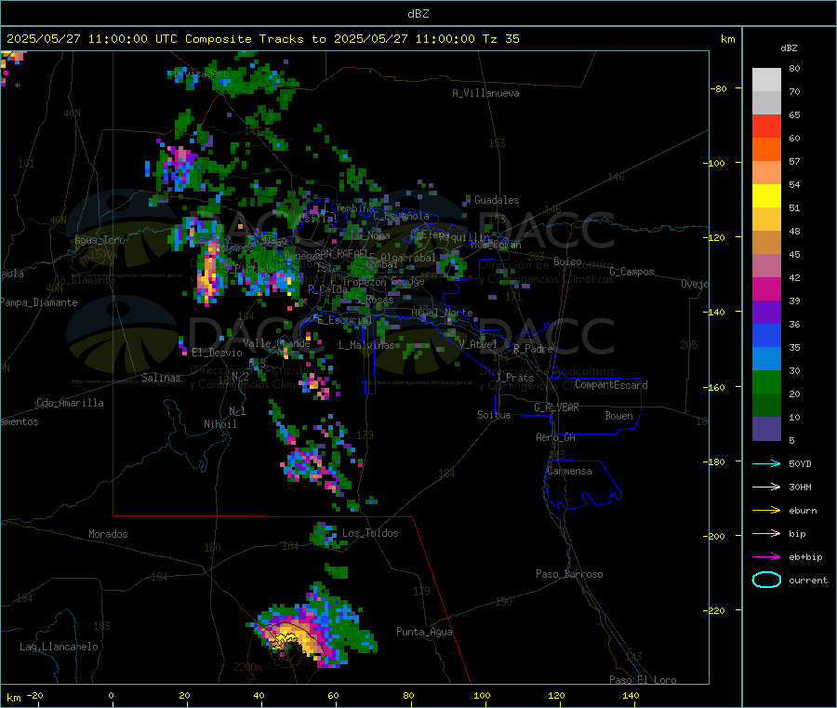837x708 pixels.
Task: Click the cyan 'current' ellipse icon
Action: 766,580
